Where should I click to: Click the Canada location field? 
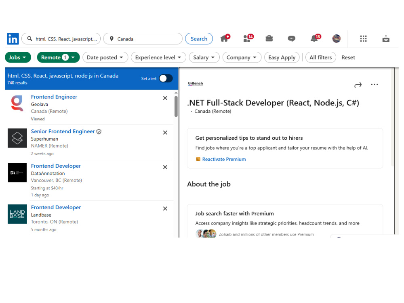tap(143, 39)
